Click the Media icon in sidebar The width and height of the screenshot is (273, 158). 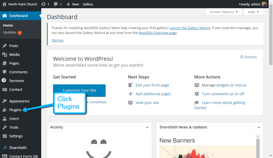pos(5,55)
